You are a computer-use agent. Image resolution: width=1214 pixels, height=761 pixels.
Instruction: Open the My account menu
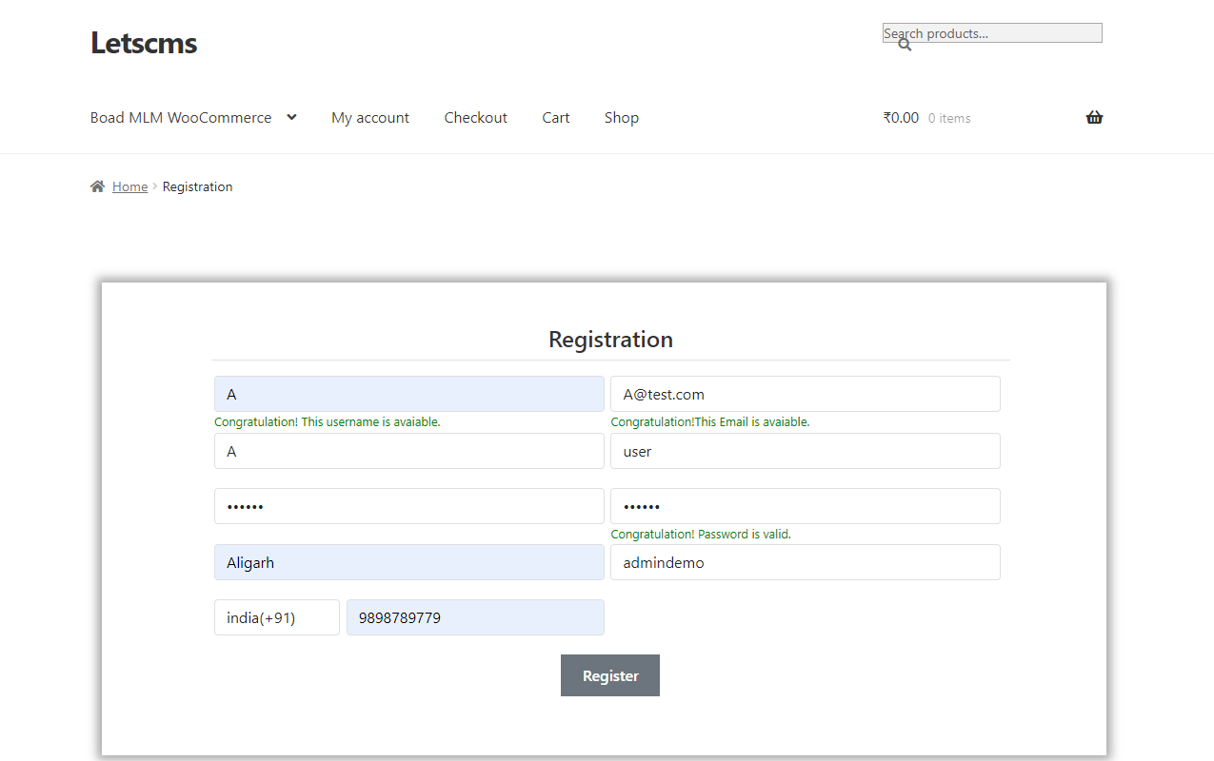pos(370,117)
